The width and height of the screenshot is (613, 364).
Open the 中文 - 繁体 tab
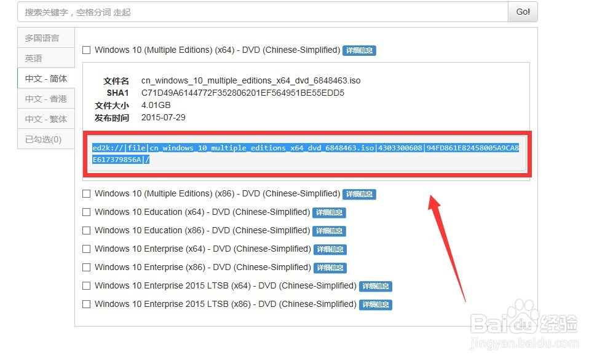pos(46,119)
